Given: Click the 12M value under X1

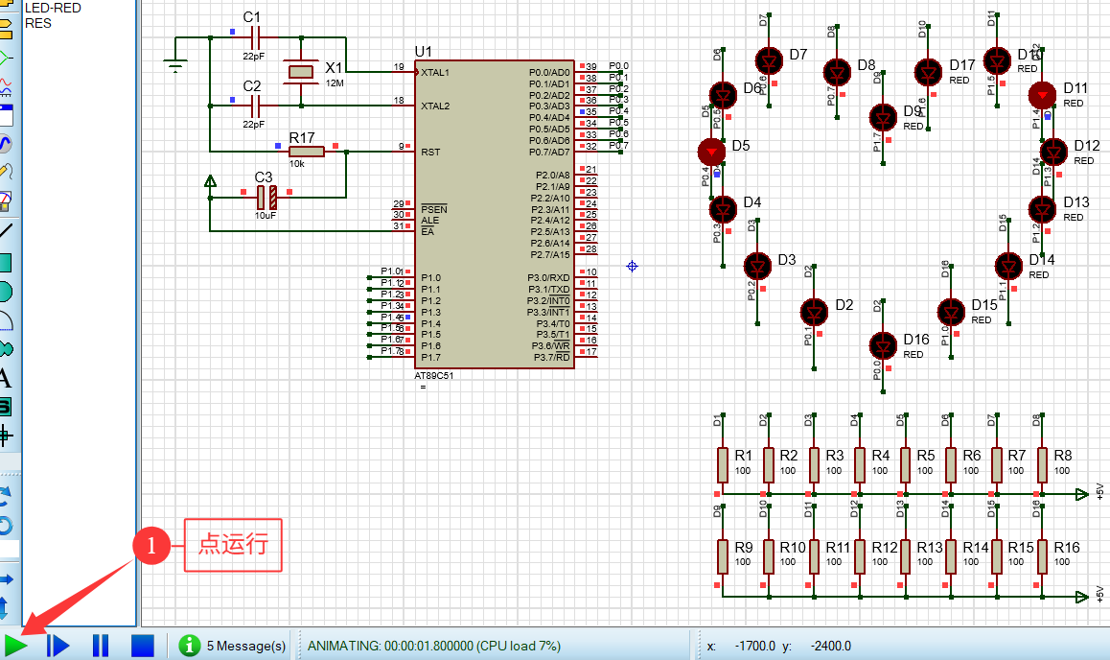Looking at the screenshot, I should tap(335, 83).
